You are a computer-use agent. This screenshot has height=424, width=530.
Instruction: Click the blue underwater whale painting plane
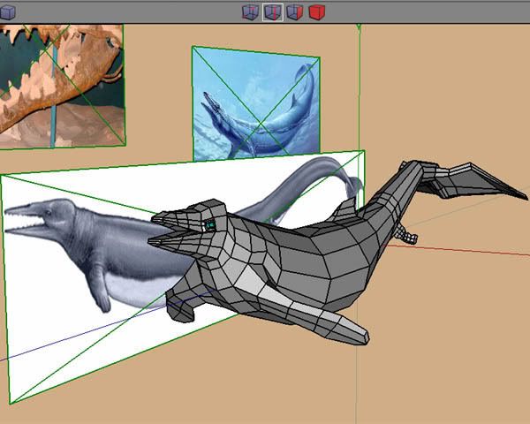(x=254, y=102)
